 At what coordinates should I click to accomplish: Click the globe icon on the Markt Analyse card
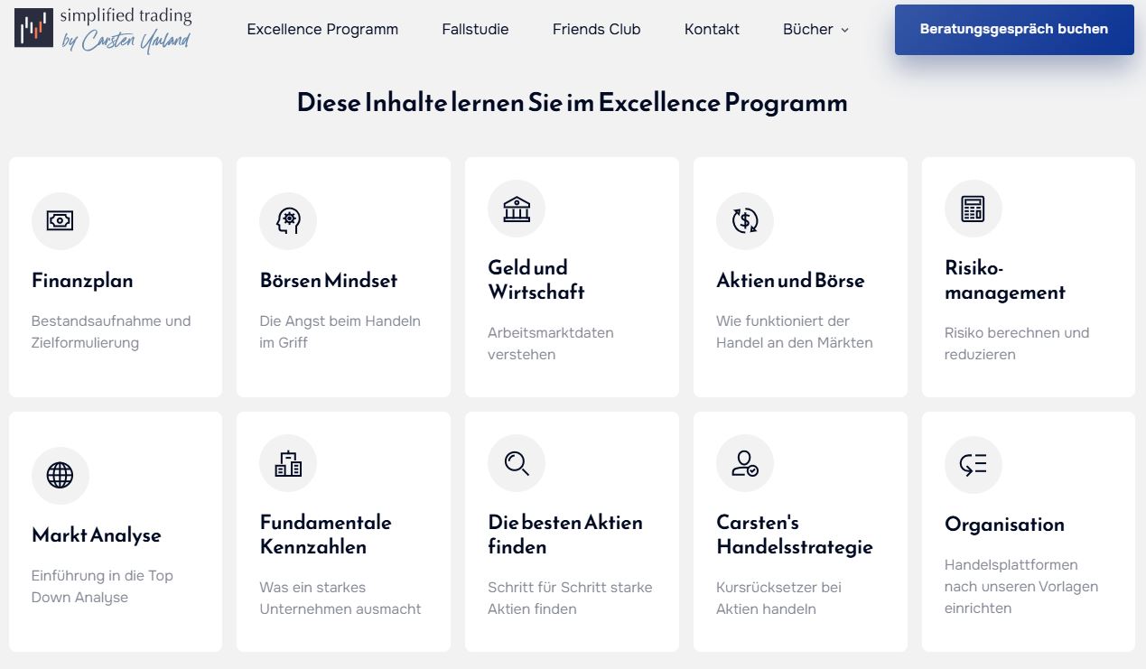pyautogui.click(x=61, y=475)
